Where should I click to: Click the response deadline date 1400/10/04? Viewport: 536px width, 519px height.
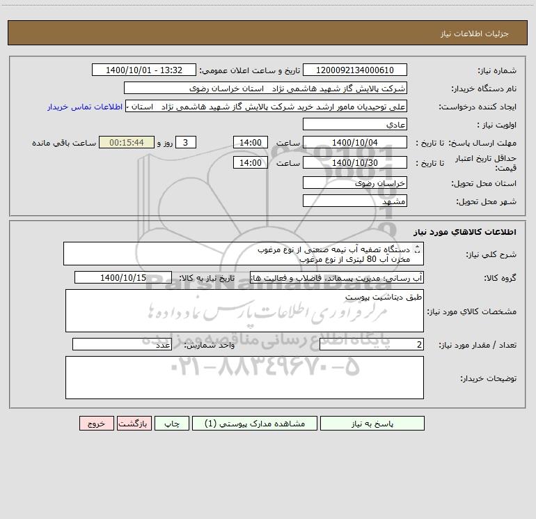(x=355, y=142)
